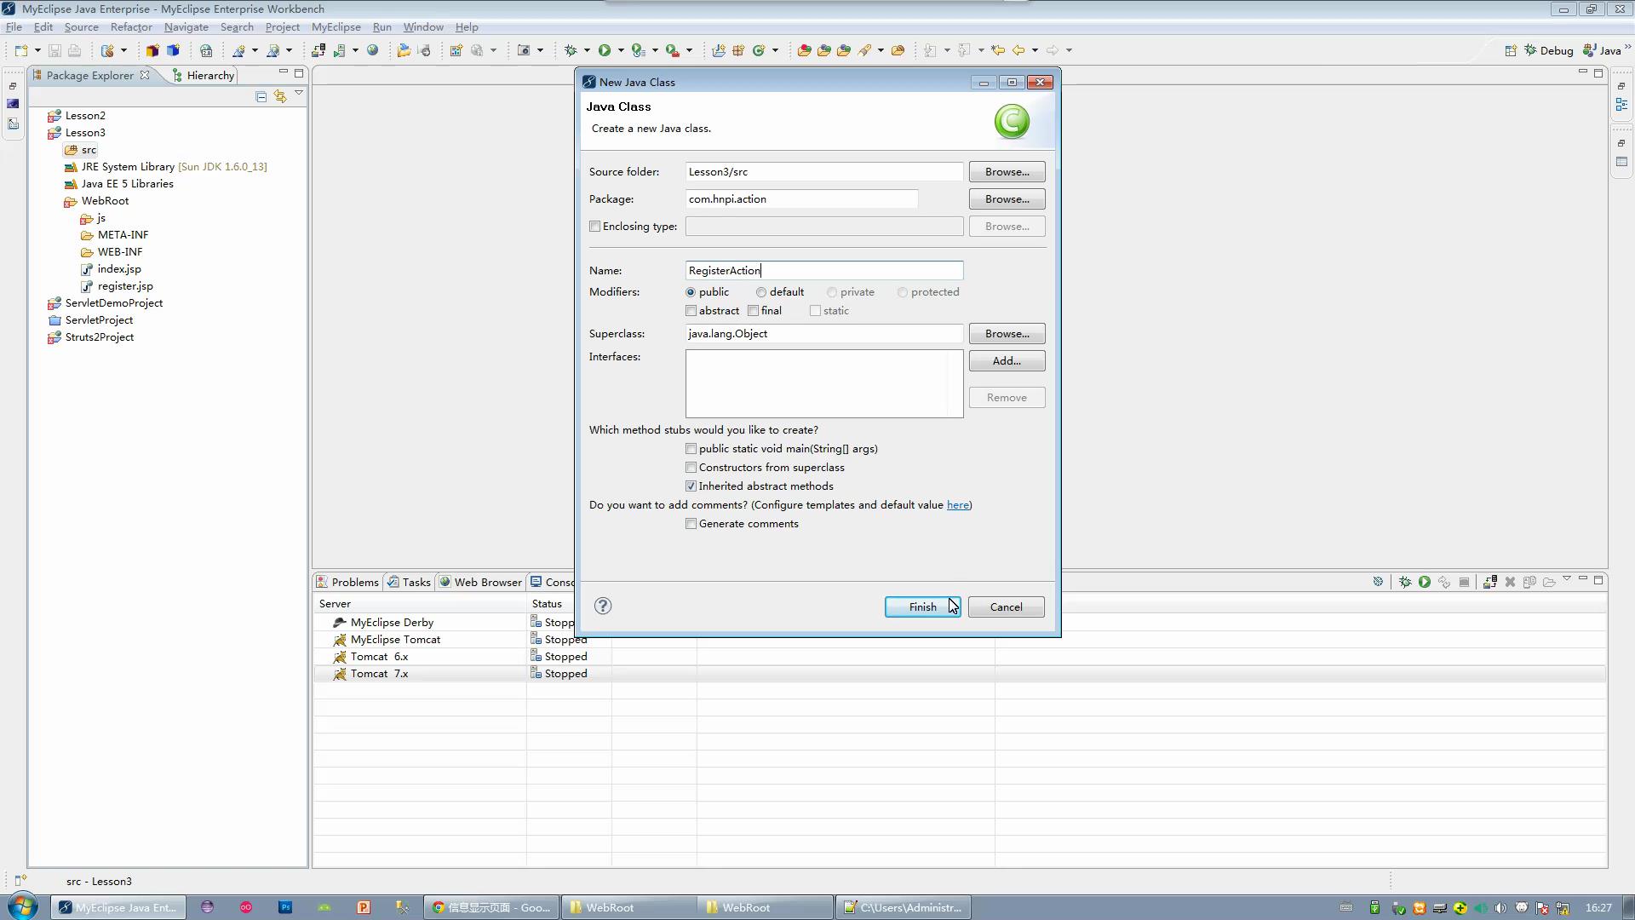Click Add... to add interfaces
Image resolution: width=1635 pixels, height=920 pixels.
(1007, 361)
